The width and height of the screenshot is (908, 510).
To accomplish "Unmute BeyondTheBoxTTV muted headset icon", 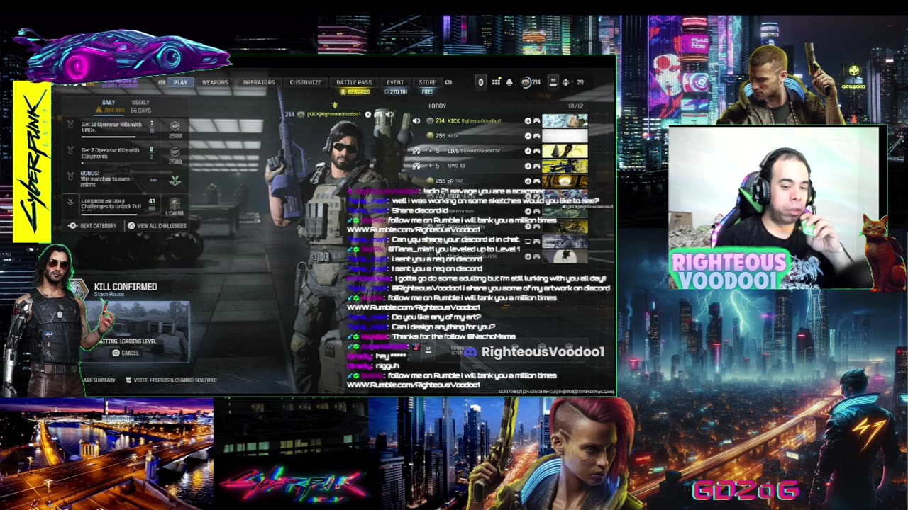I will 416,151.
